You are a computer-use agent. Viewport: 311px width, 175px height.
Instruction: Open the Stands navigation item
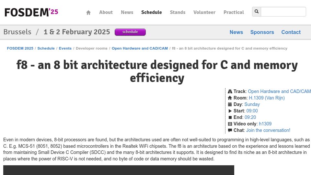point(178,12)
